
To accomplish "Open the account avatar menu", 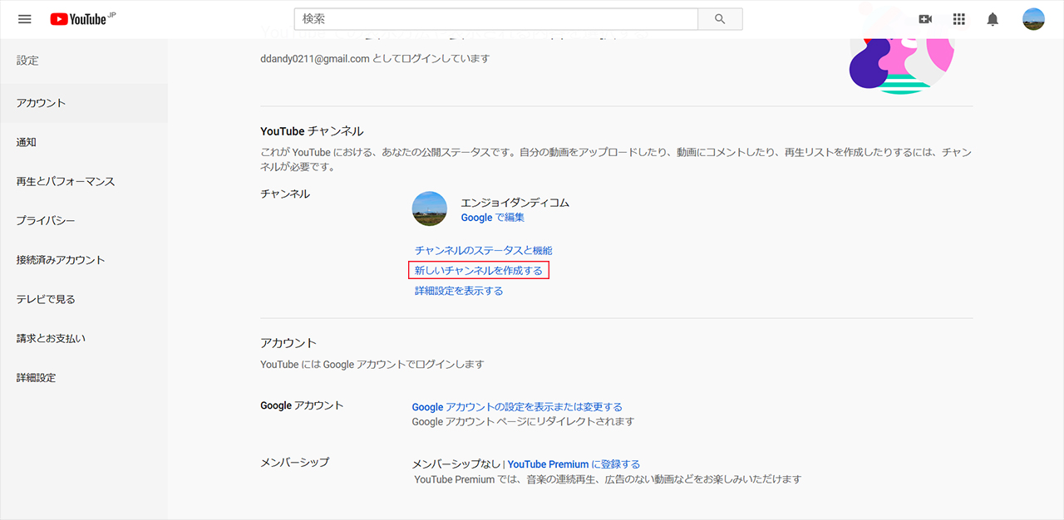I will click(1033, 19).
